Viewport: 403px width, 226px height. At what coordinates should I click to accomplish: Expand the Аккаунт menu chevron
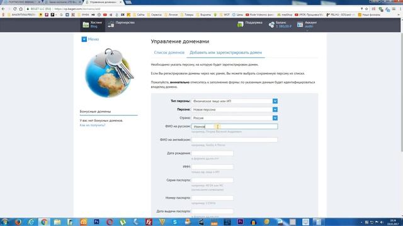(x=307, y=31)
